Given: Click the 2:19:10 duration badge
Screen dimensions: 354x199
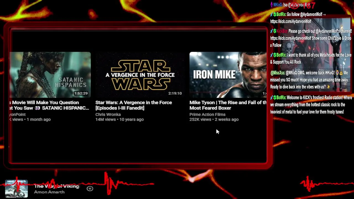Looking at the screenshot, I should point(175,93).
